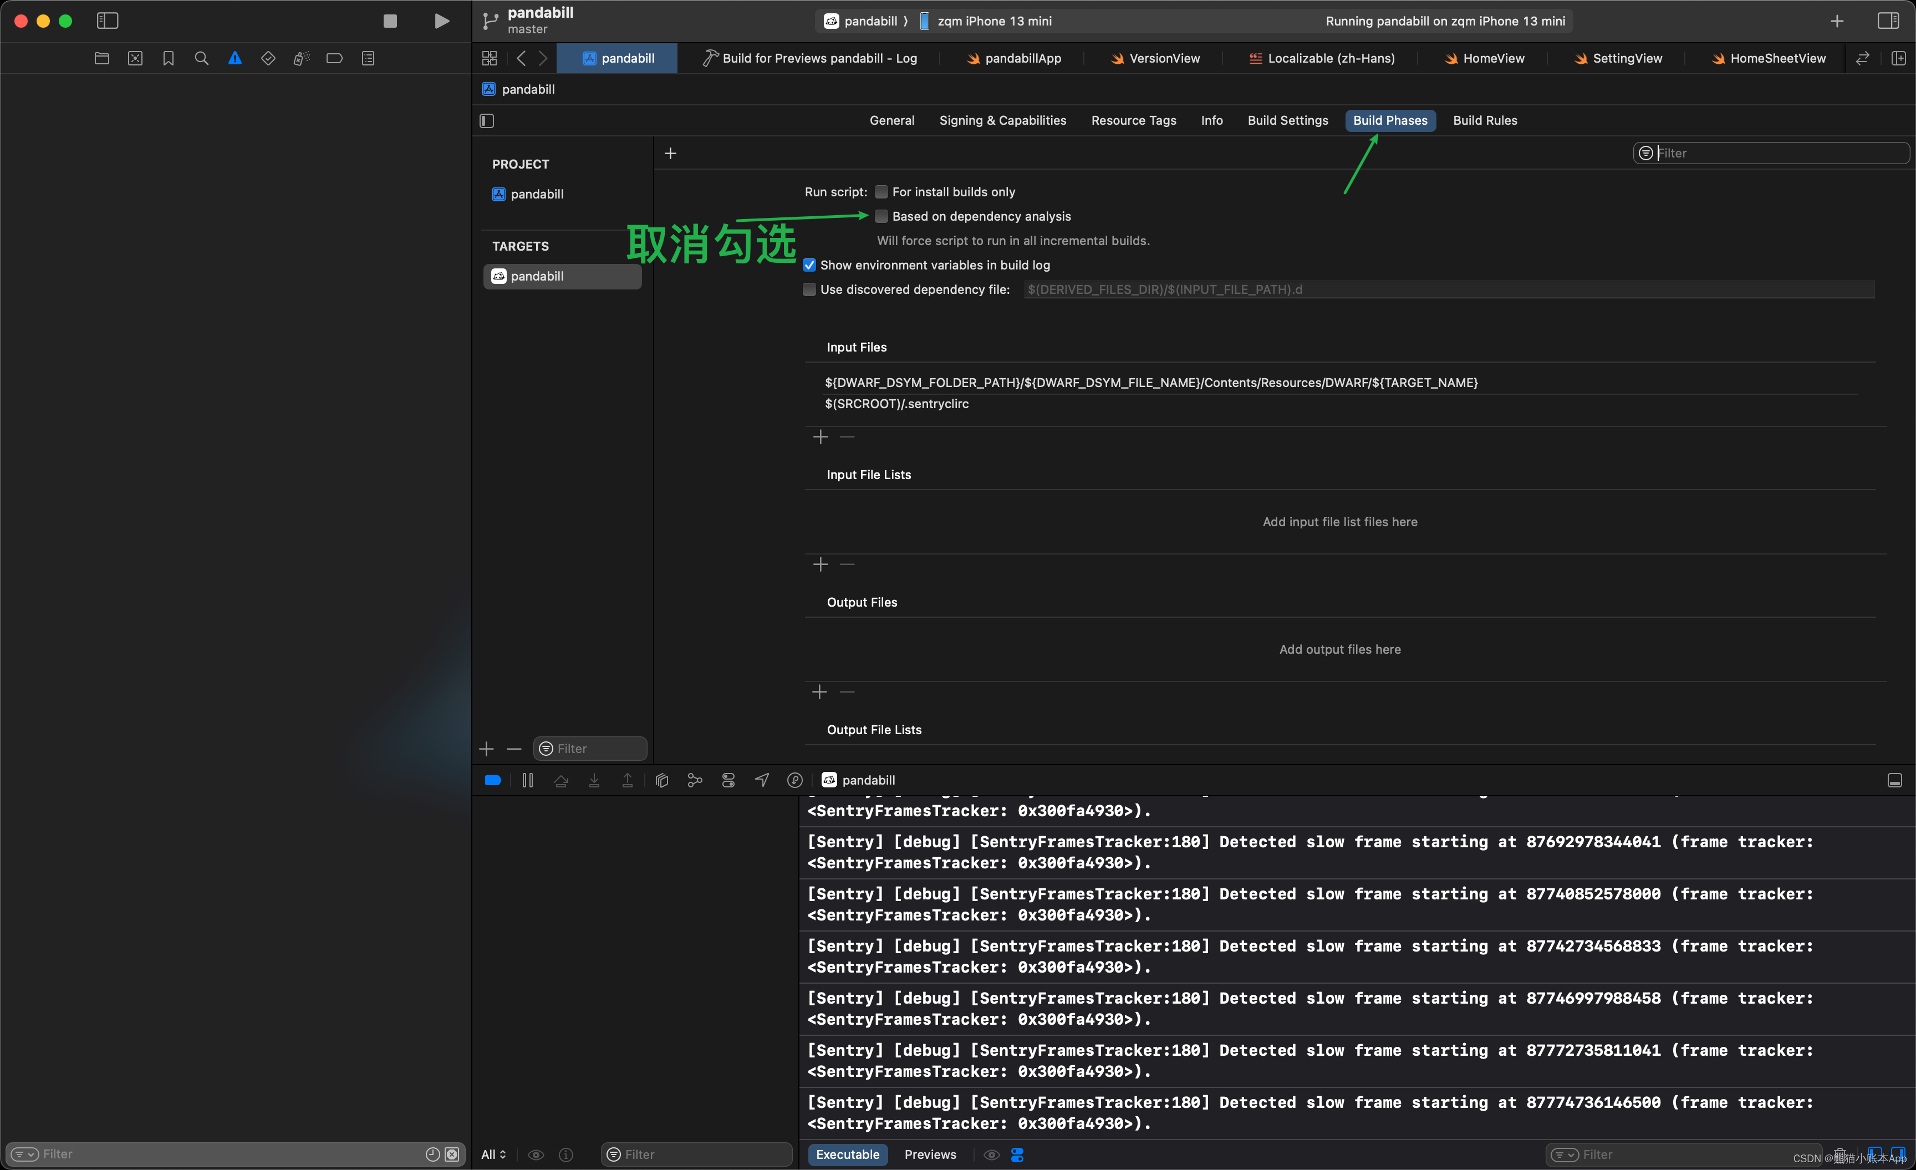Pause program execution

527,780
